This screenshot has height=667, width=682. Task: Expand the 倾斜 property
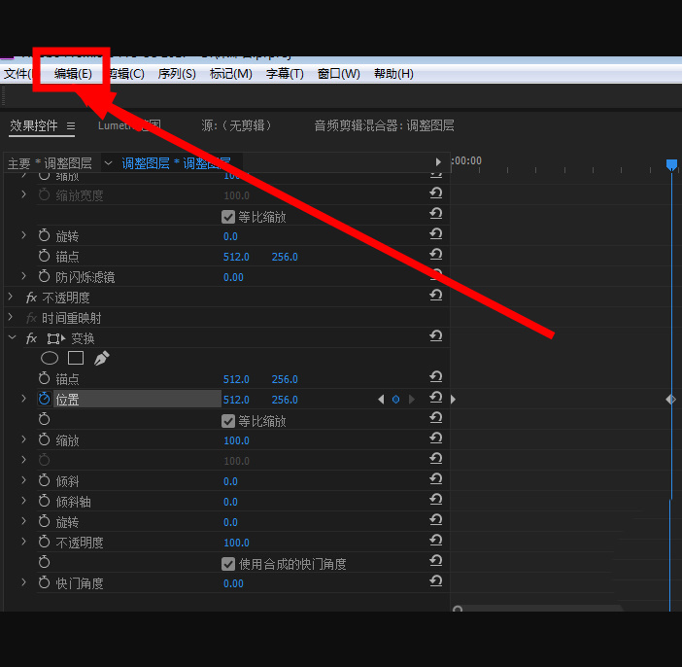pyautogui.click(x=24, y=480)
